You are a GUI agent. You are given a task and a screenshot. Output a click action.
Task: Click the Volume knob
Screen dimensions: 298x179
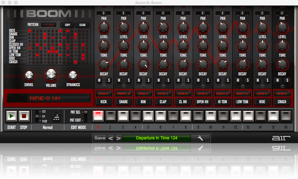pyautogui.click(x=51, y=74)
